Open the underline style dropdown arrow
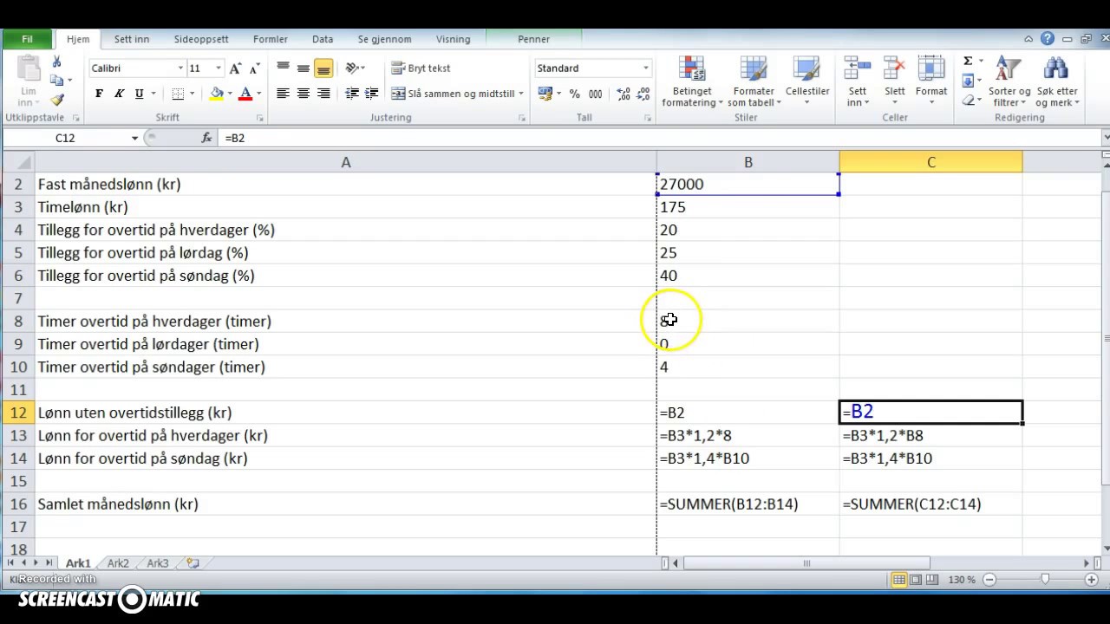This screenshot has width=1110, height=624. click(153, 94)
